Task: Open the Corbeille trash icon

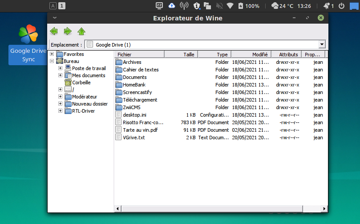Action: click(68, 83)
